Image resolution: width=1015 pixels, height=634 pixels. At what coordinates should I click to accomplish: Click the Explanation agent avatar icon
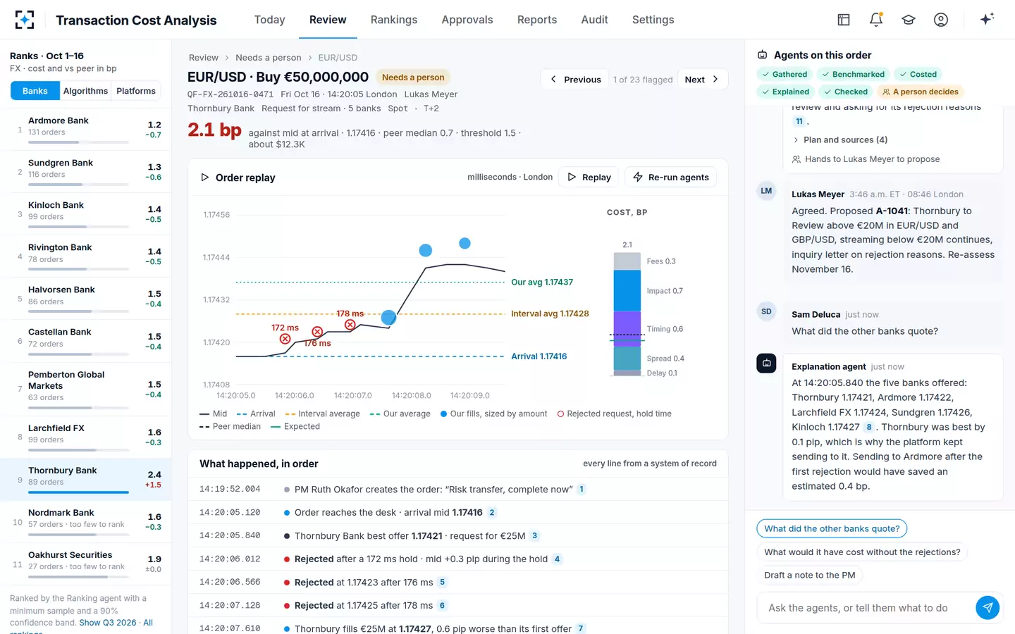point(766,363)
